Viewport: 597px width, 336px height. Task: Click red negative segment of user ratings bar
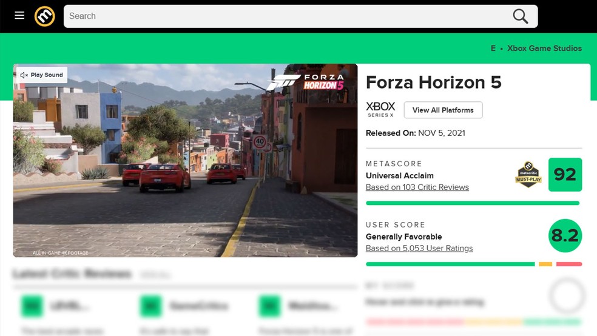tap(569, 264)
